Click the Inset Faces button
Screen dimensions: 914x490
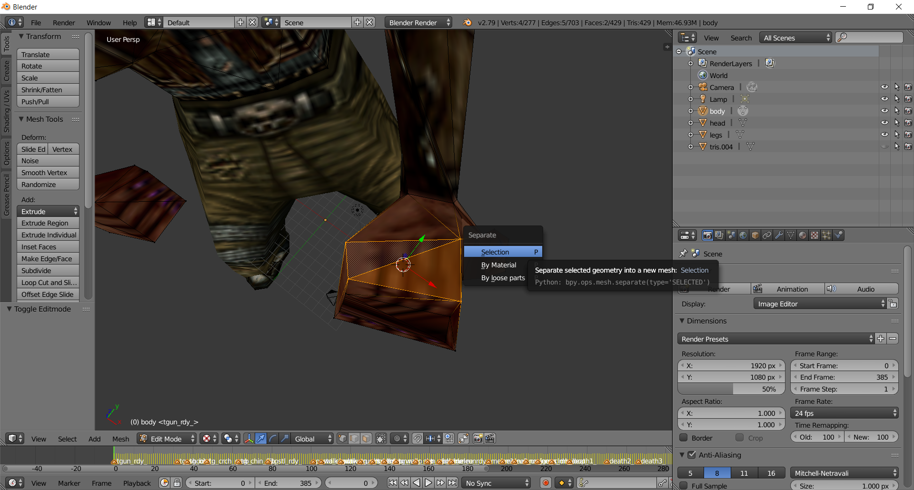coord(48,246)
